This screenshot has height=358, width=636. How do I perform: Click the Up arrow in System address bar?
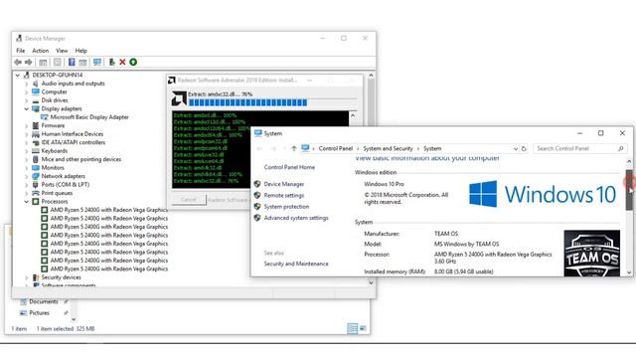pos(294,148)
